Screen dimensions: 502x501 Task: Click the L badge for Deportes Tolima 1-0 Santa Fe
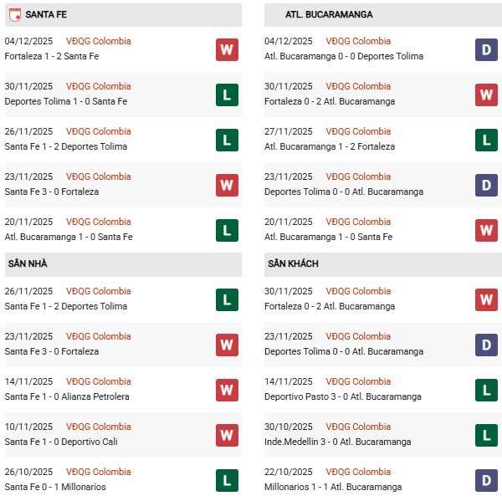pos(227,95)
